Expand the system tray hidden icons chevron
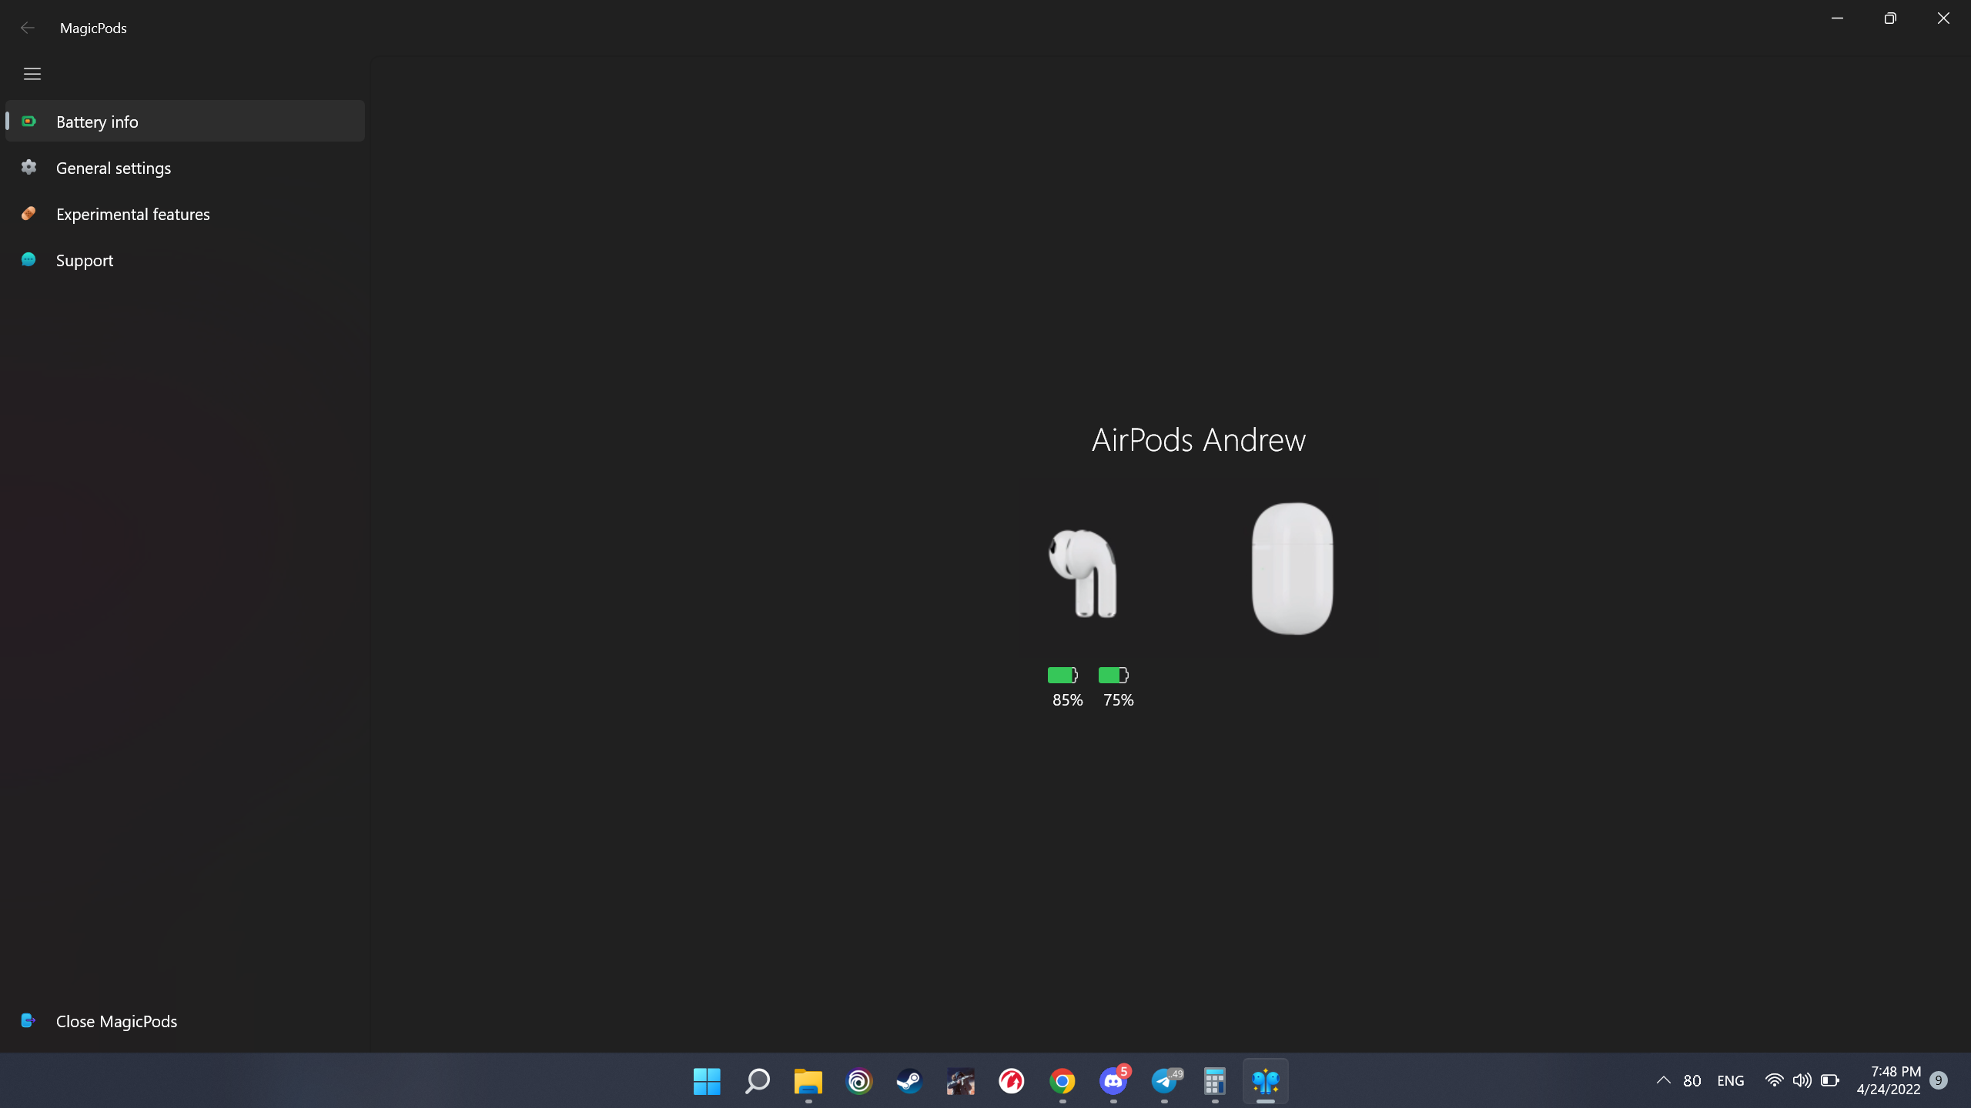 click(1663, 1080)
